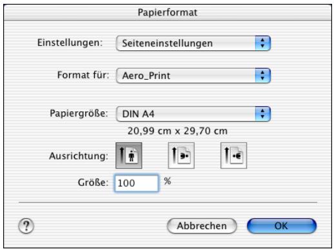Click the Größe percentage input field

pos(137,183)
